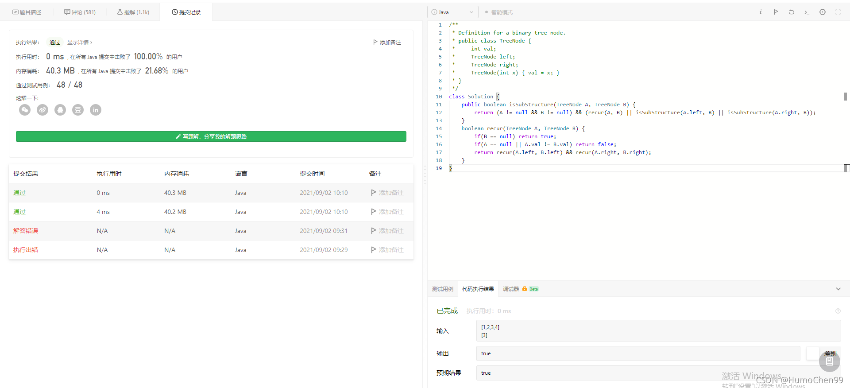Click line number 14 in gutter

(x=439, y=128)
